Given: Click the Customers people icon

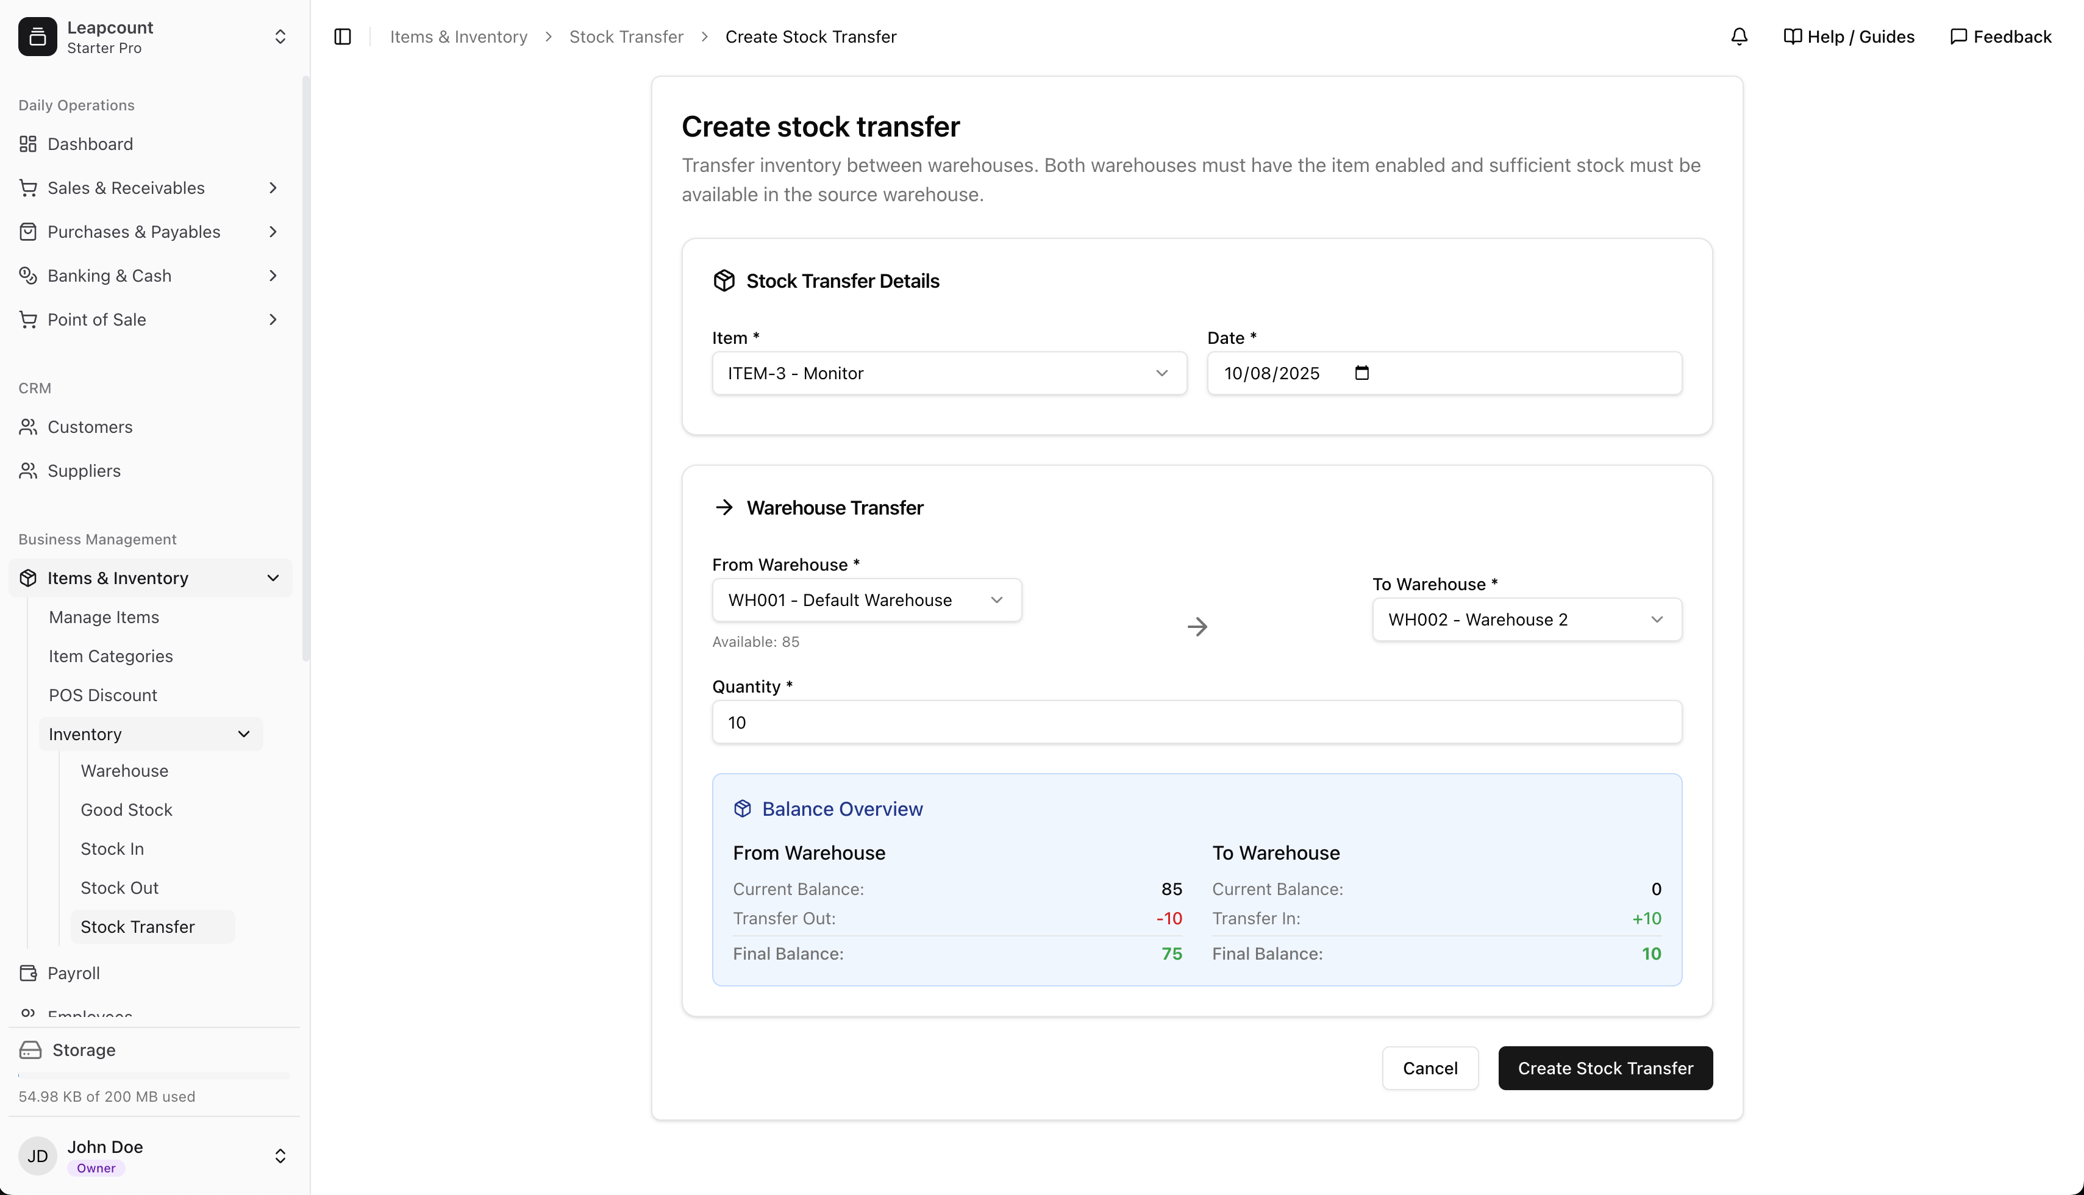Looking at the screenshot, I should click(x=28, y=427).
